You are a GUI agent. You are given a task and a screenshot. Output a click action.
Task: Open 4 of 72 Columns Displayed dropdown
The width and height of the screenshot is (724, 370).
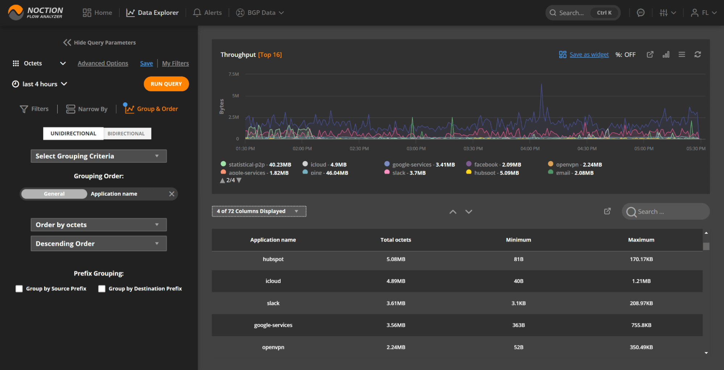(x=259, y=211)
